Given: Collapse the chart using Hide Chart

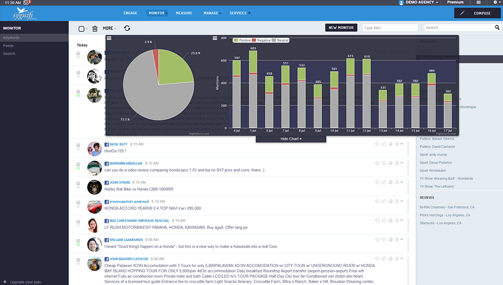Looking at the screenshot, I should tap(291, 139).
